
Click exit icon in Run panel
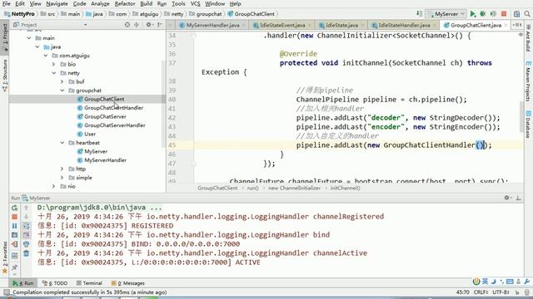click(x=15, y=244)
